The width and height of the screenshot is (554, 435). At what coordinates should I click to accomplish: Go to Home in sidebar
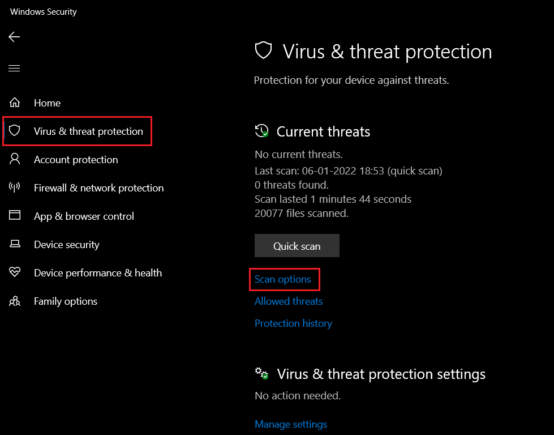click(47, 103)
